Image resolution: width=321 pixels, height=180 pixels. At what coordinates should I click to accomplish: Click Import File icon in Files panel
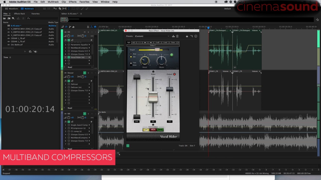click(x=9, y=18)
